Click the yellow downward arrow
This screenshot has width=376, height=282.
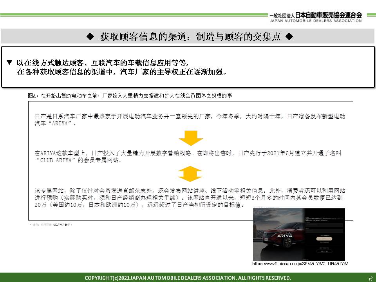190,138
